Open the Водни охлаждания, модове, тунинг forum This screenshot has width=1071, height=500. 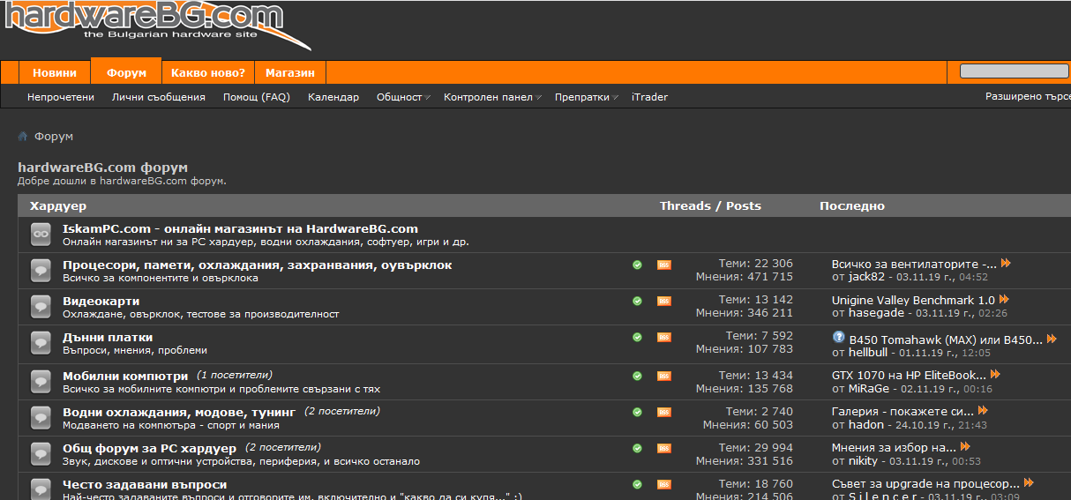180,412
